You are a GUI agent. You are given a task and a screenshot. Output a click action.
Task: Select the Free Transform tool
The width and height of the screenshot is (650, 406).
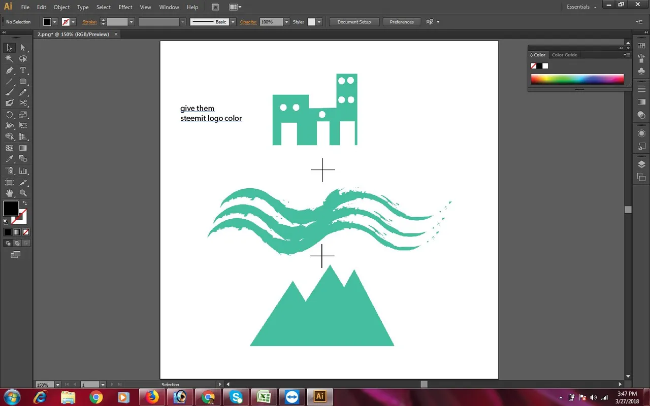[x=23, y=125]
